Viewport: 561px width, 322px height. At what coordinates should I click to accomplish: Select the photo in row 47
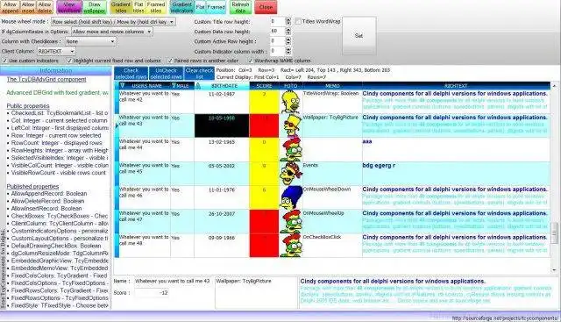(x=290, y=221)
